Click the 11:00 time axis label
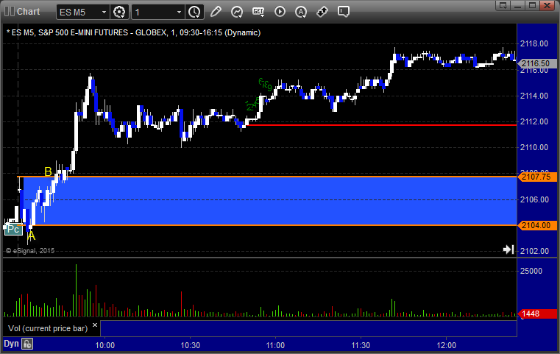 (275, 345)
